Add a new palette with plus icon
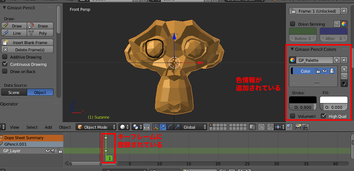Viewport: 354px width, 171px height. click(337, 60)
